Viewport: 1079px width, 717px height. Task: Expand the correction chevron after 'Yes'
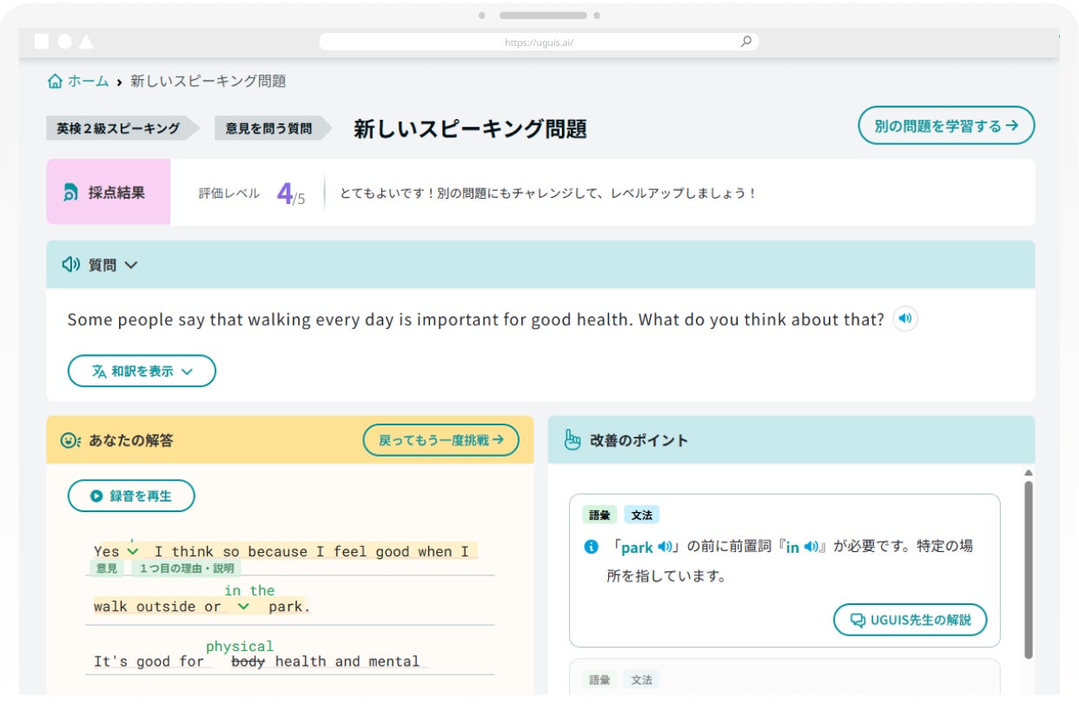tap(132, 551)
